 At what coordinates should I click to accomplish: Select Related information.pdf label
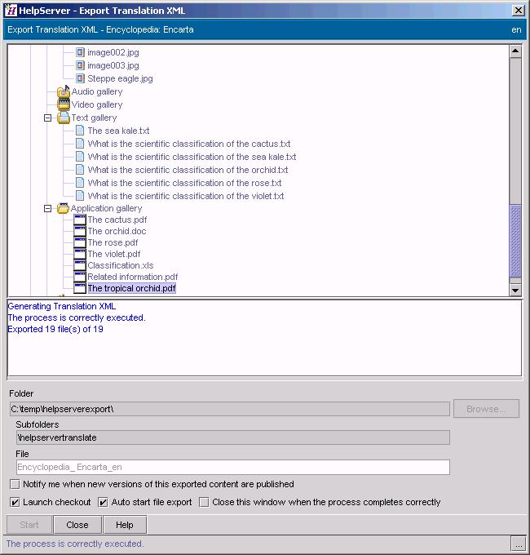coord(133,277)
